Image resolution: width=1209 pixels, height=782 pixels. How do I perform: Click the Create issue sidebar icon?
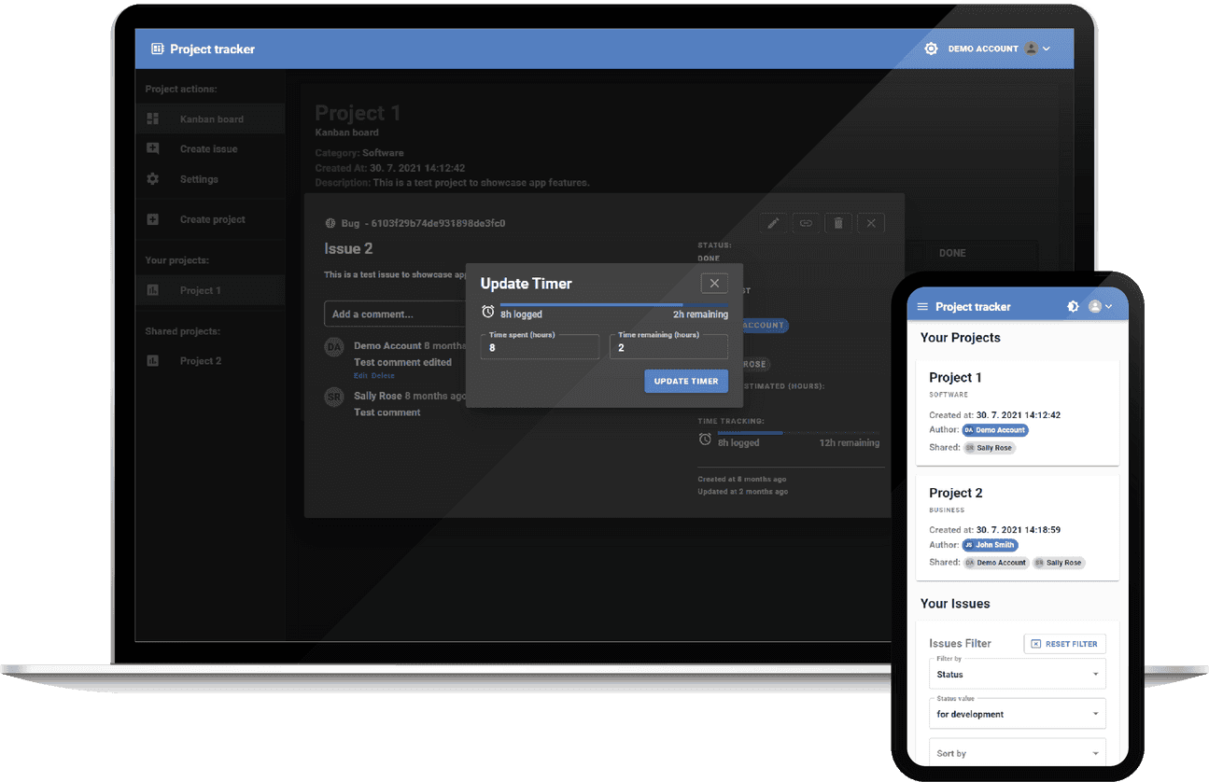153,149
